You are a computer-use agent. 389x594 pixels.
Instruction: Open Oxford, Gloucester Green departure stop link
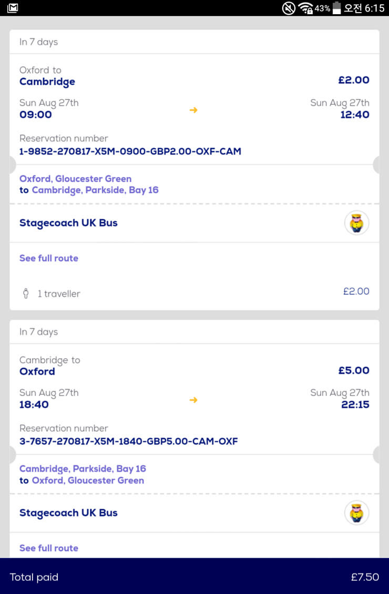pos(75,179)
